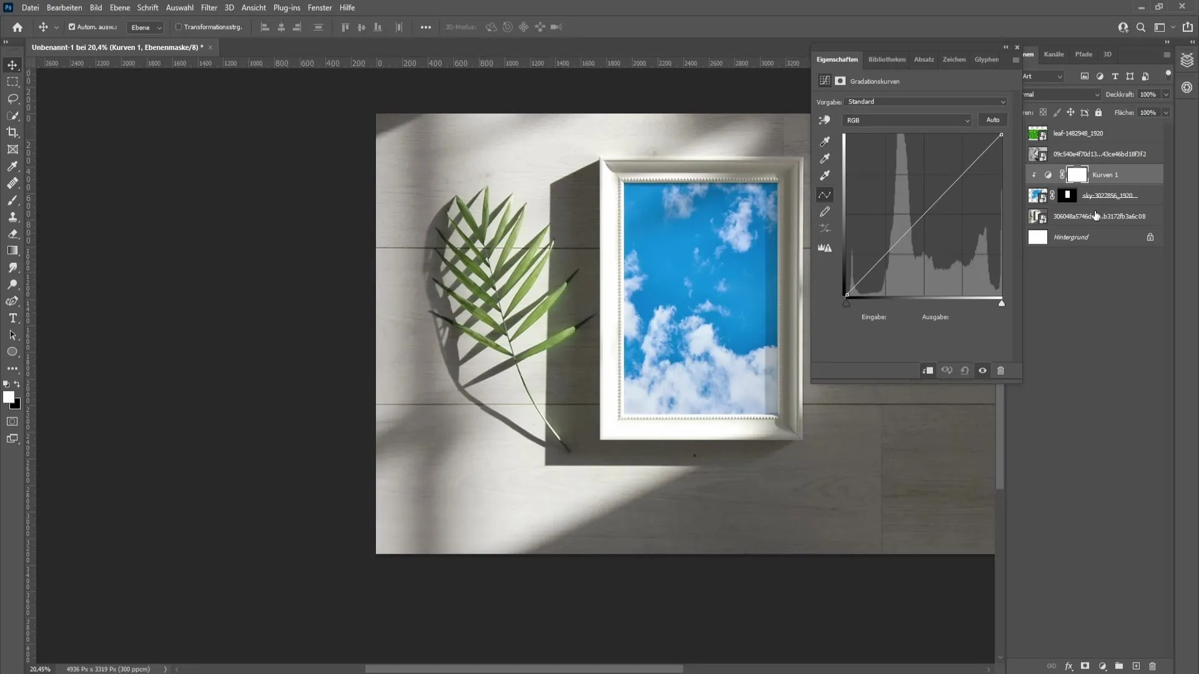
Task: Select the Dodge tool
Action: (12, 284)
